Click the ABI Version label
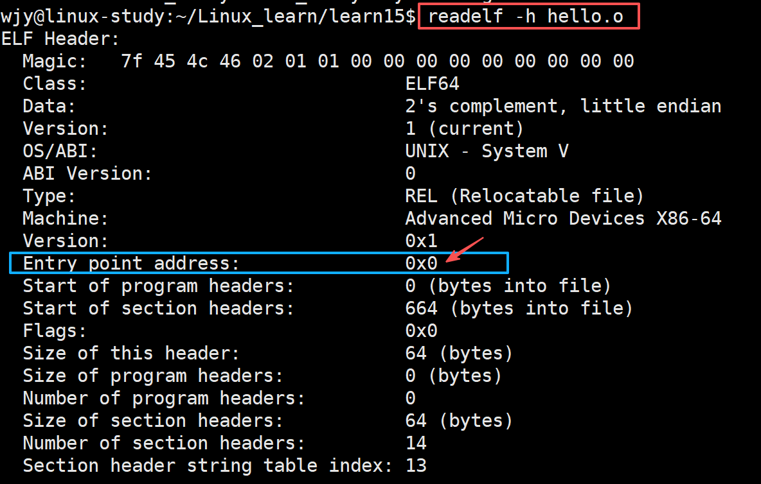This screenshot has width=761, height=484. coord(87,173)
